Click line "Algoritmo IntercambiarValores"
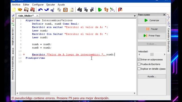The height and width of the screenshot is (102, 182). click(49, 20)
